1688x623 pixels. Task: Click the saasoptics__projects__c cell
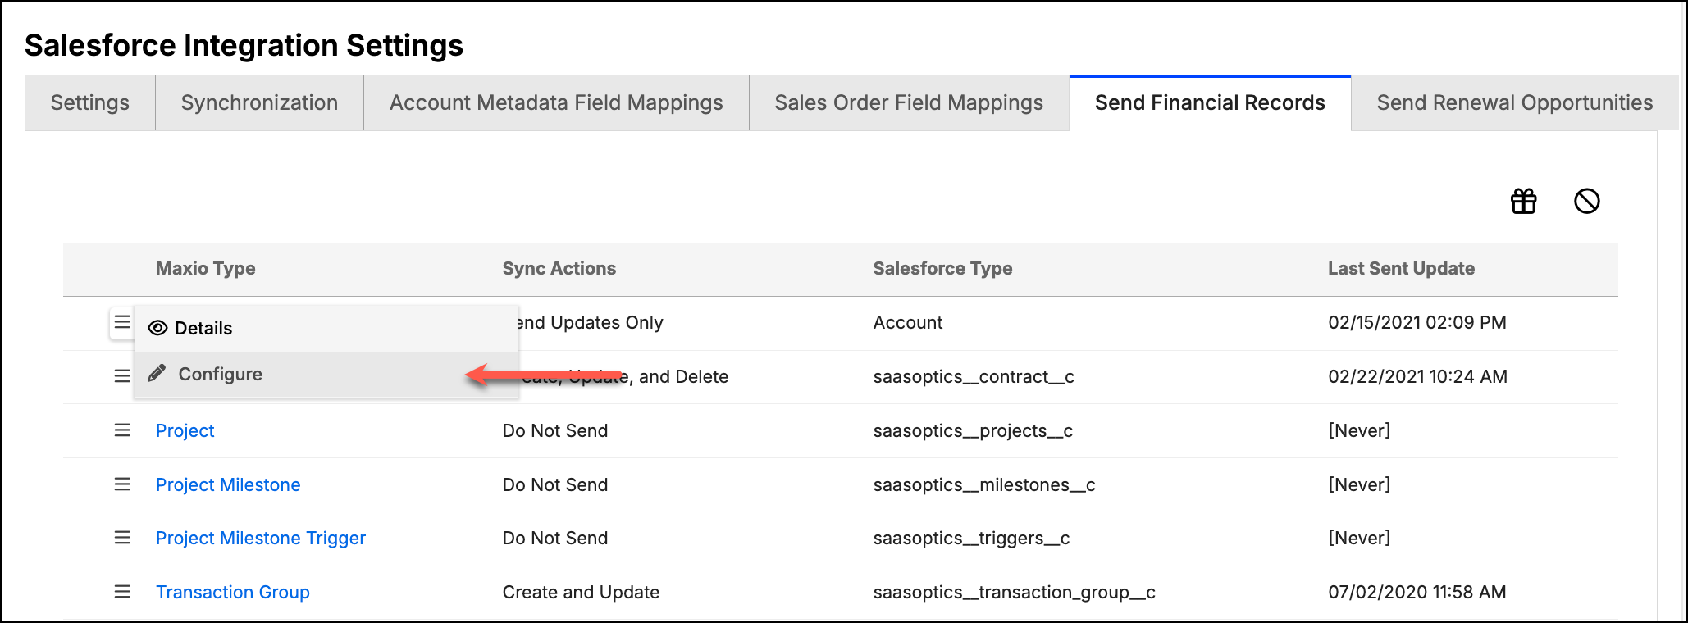click(973, 430)
